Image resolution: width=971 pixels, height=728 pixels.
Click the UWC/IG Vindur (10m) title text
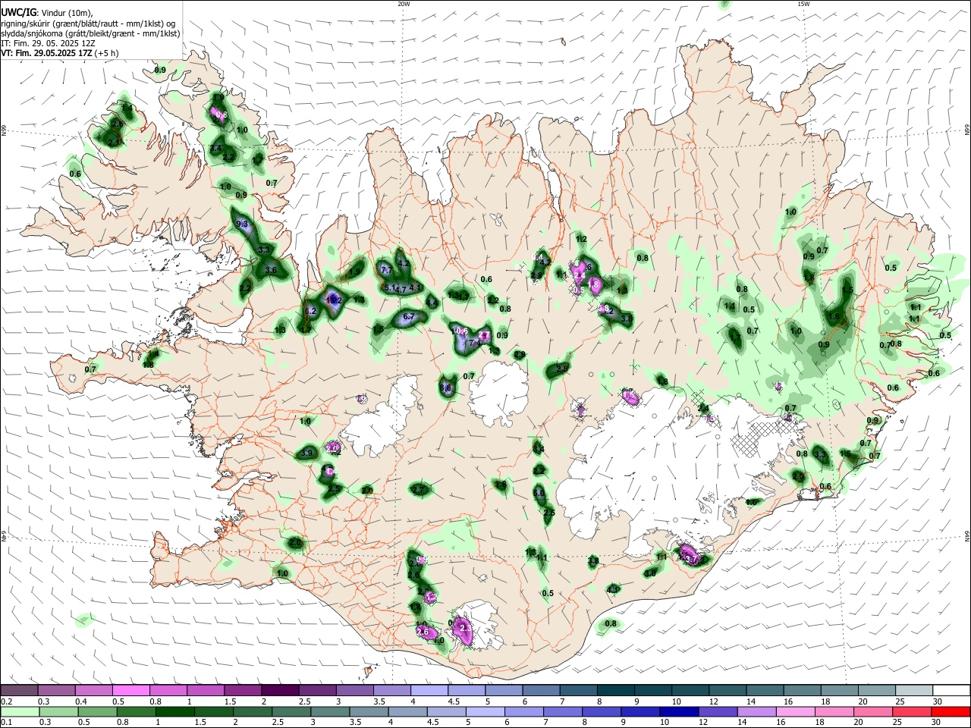coord(47,12)
